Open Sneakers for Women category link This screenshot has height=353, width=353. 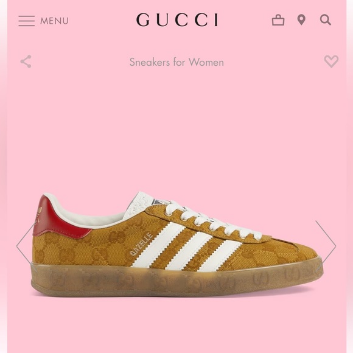(177, 62)
